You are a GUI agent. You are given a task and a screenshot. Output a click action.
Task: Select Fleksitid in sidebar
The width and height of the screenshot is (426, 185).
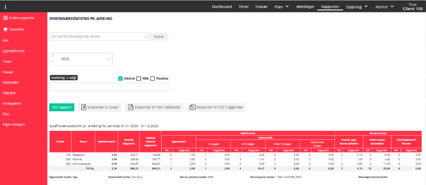pyautogui.click(x=9, y=93)
